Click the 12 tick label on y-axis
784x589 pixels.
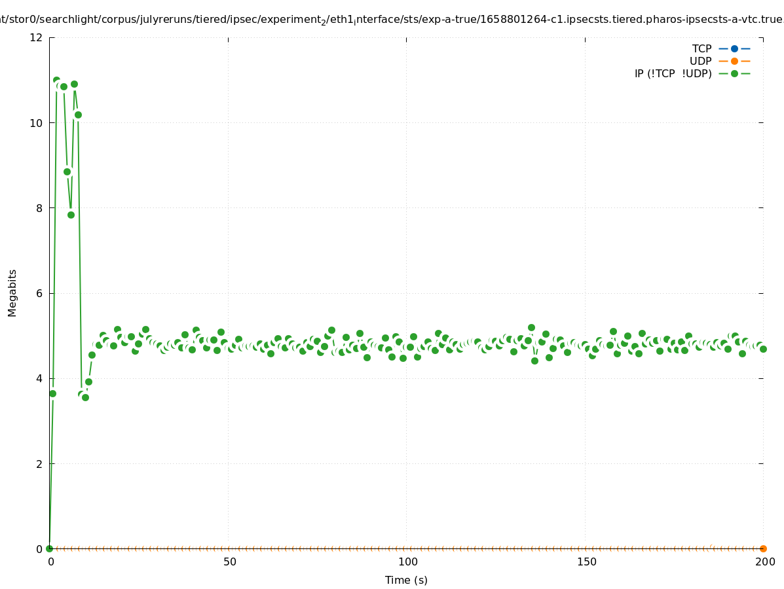point(37,37)
